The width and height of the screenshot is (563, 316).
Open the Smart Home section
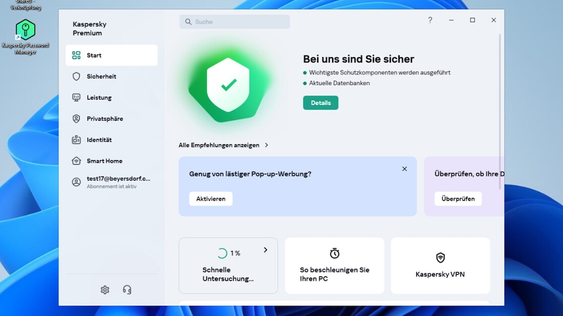111,161
